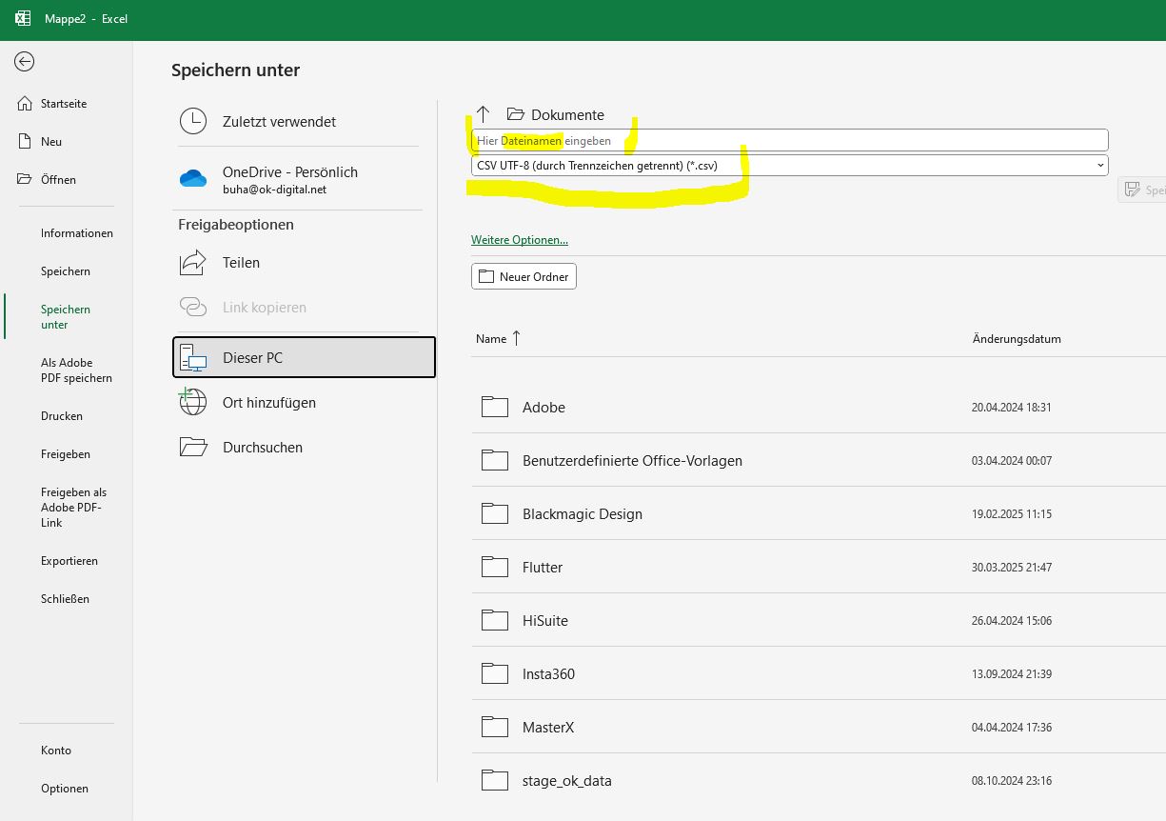Click the up arrow above the filename field
The width and height of the screenshot is (1166, 821).
click(483, 114)
